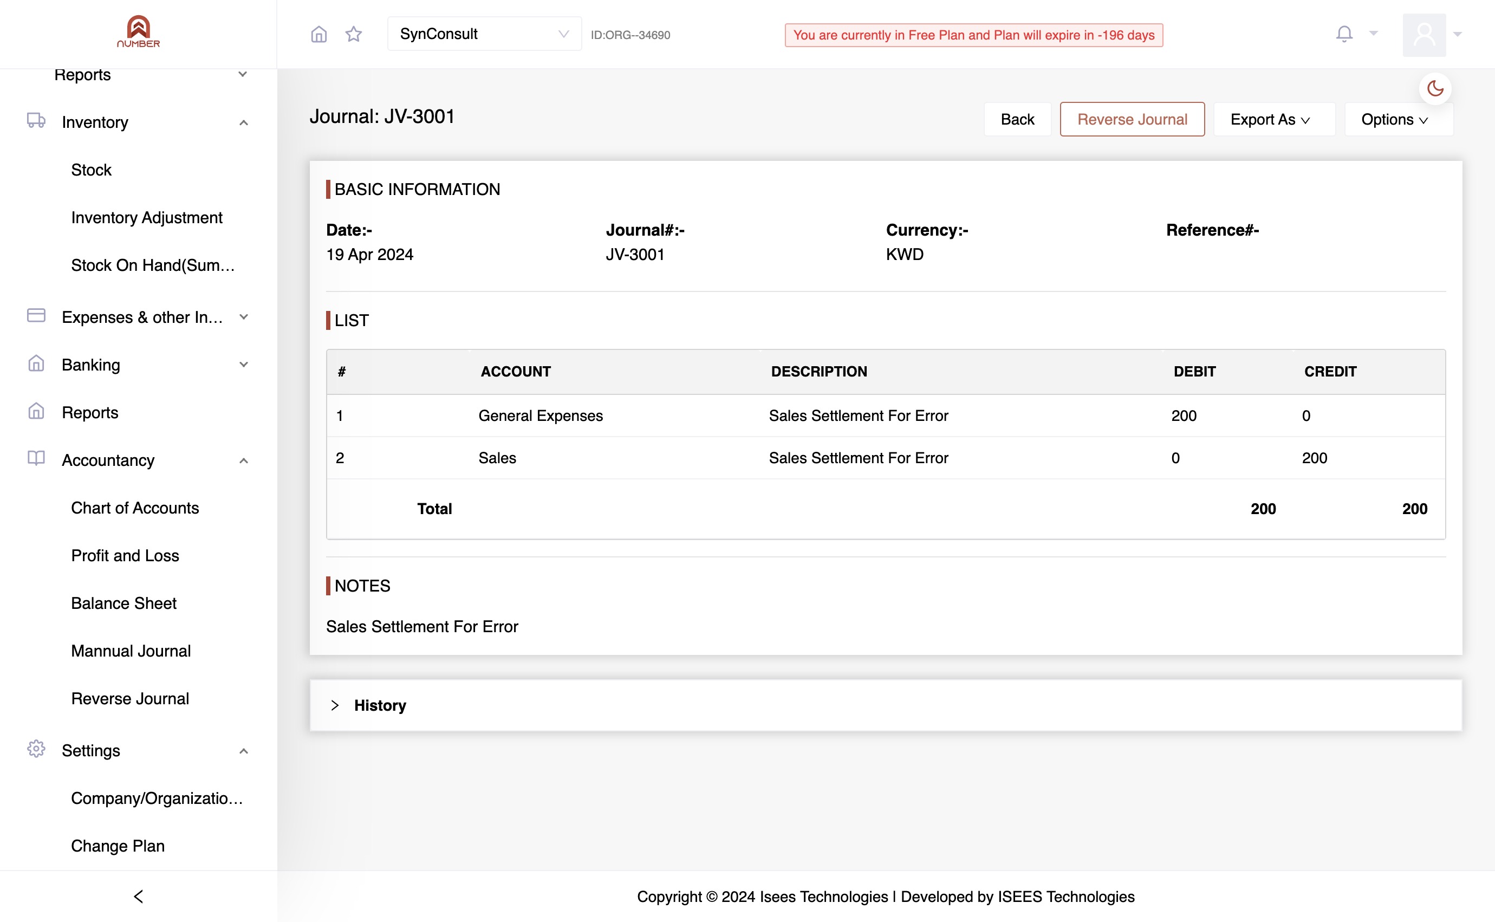Open Chart of Accounts

(x=135, y=508)
